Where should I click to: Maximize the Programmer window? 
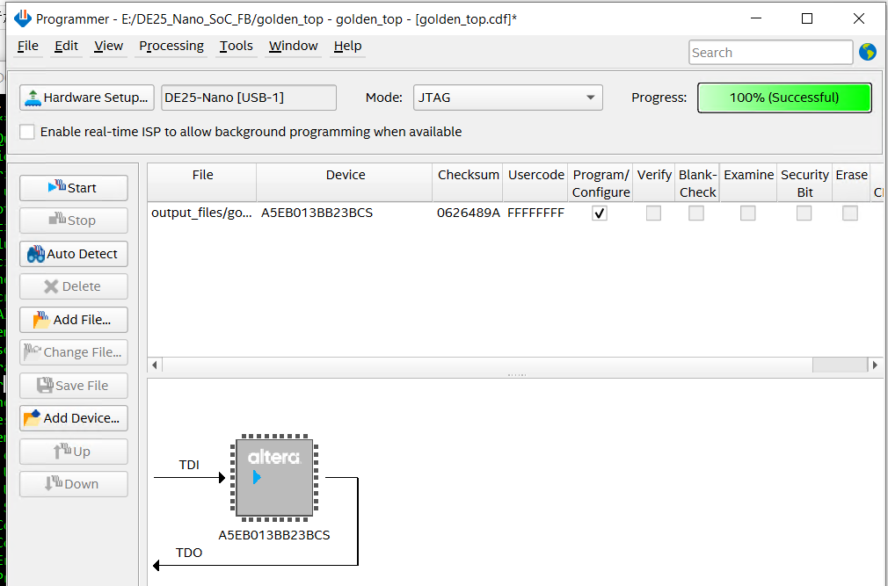[807, 18]
